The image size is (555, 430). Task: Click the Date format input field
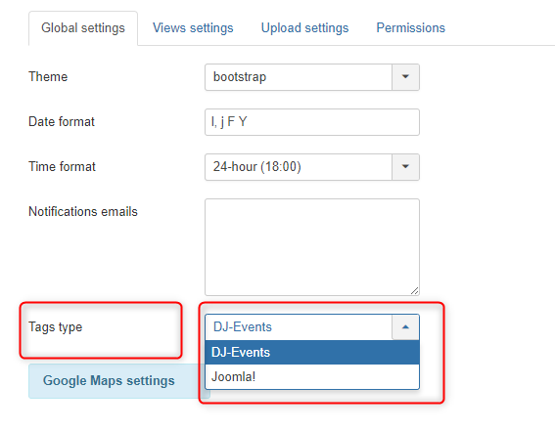[x=312, y=122]
